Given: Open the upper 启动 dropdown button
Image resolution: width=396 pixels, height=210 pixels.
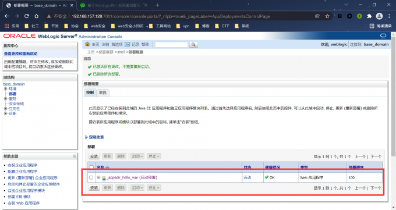Looking at the screenshot, I should click(x=137, y=156).
